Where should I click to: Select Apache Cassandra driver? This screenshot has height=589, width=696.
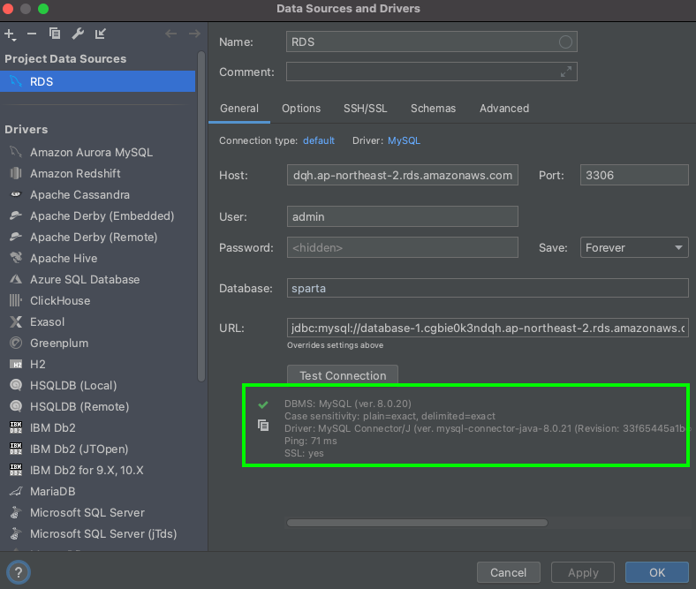click(x=98, y=195)
